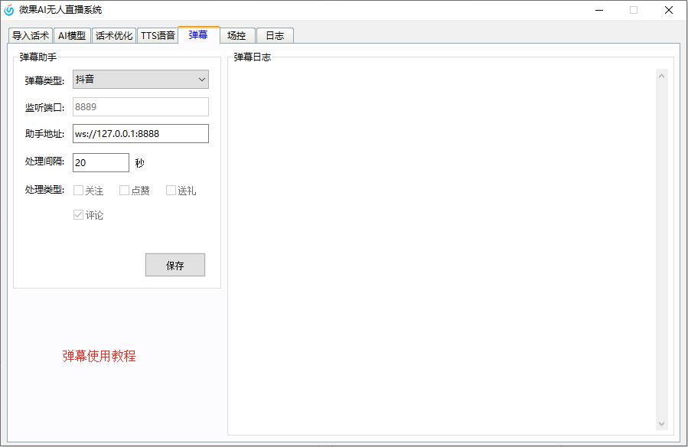The image size is (688, 447).
Task: Select the TTS语音 tab
Action: (x=158, y=35)
